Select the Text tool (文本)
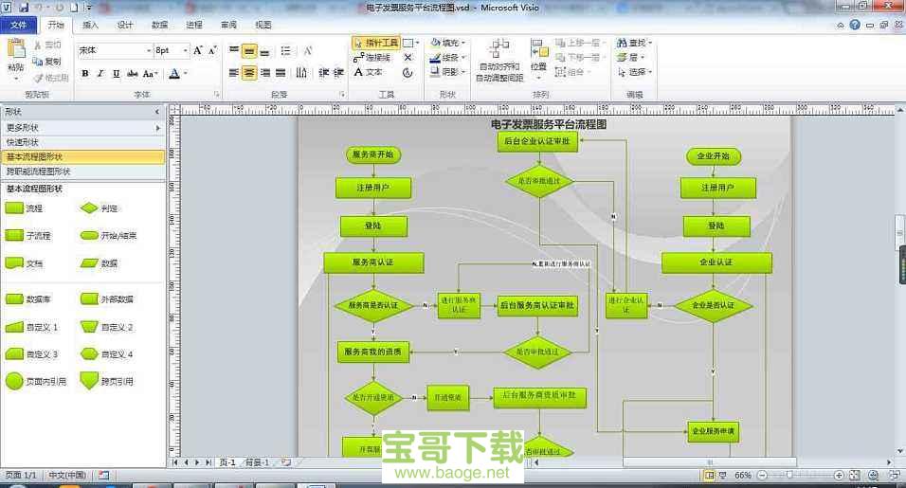This screenshot has width=906, height=488. tap(368, 72)
